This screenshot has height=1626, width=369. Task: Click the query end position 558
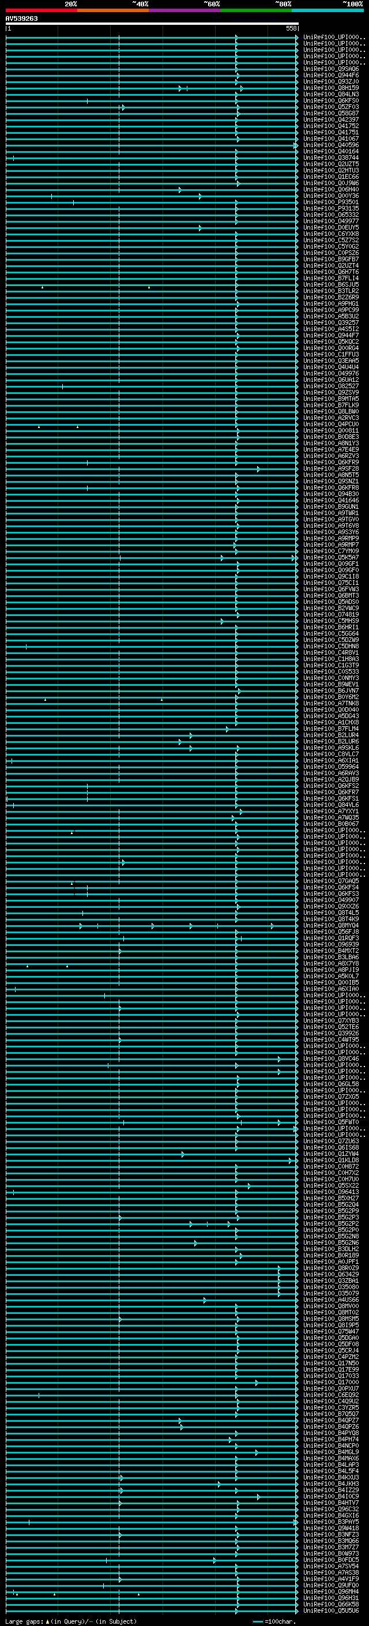coord(291,28)
